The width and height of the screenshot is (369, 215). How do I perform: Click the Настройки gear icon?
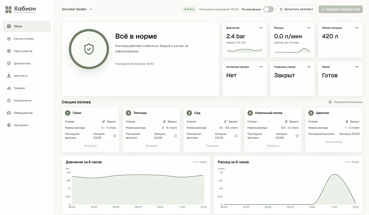9,125
